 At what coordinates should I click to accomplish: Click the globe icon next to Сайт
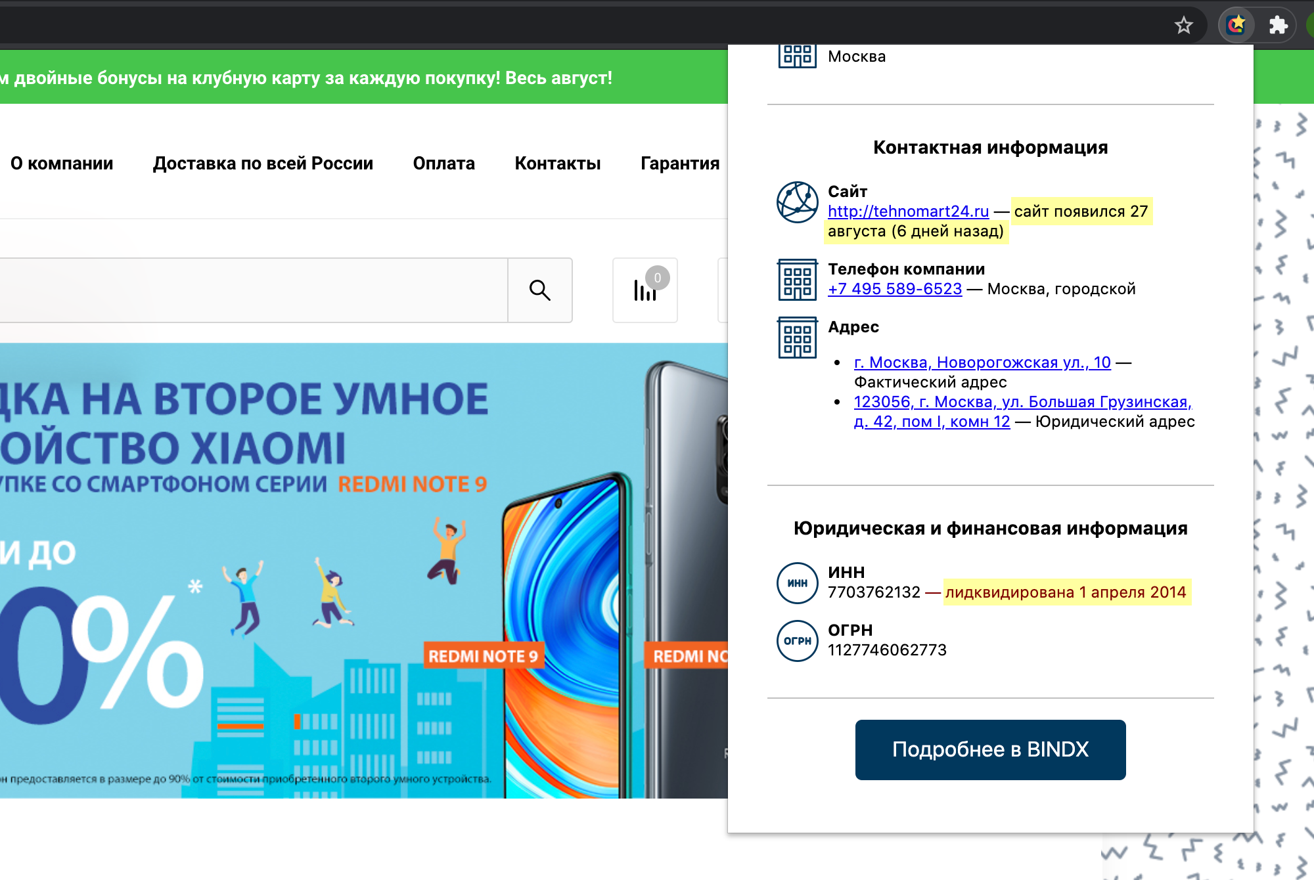pyautogui.click(x=798, y=202)
